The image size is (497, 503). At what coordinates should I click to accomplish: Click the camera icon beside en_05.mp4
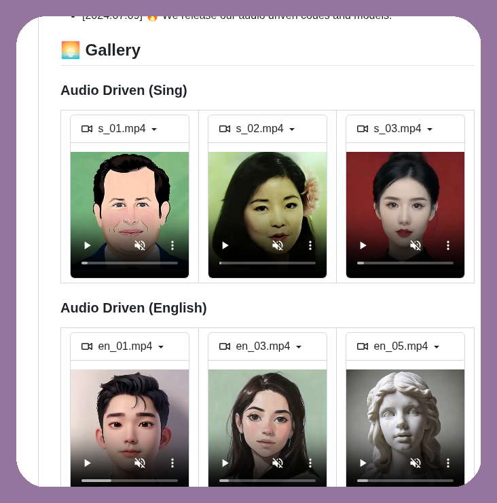click(x=363, y=346)
